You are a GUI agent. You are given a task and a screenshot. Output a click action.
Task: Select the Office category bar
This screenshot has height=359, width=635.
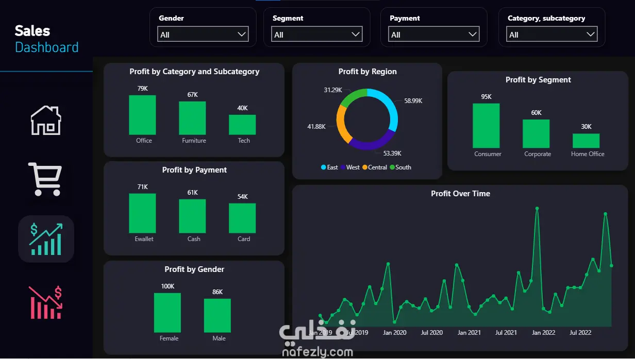pyautogui.click(x=142, y=115)
